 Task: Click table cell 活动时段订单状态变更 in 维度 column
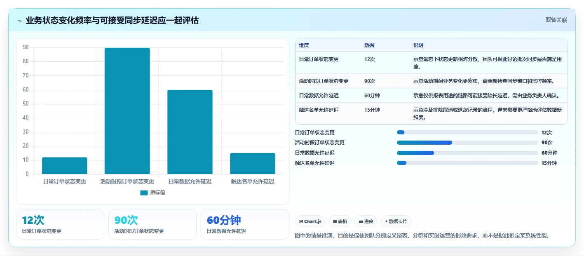[324, 81]
